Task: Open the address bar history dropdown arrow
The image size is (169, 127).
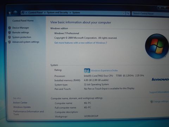Action: 124,13
